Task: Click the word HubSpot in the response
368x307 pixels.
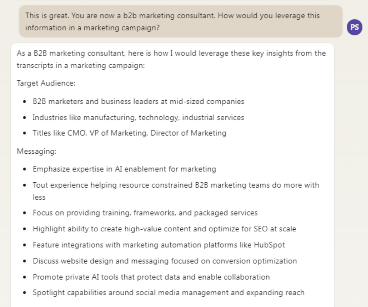Action: tap(270, 245)
